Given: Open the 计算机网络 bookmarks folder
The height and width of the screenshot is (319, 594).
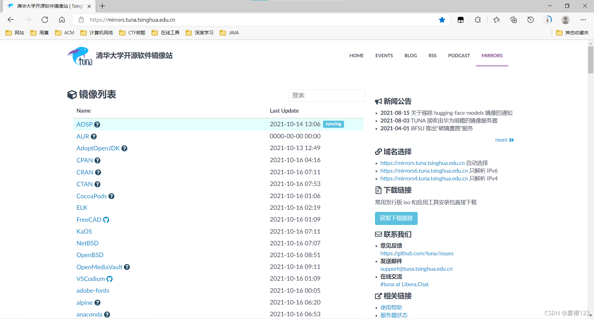Looking at the screenshot, I should point(97,33).
